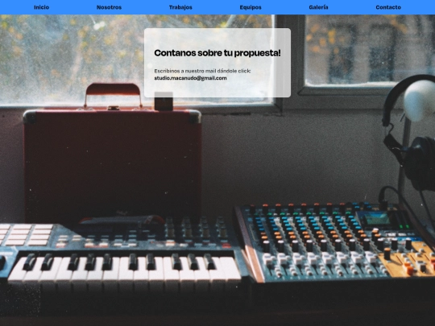Click Contacto in the top navigation
Screen dimensions: 435x326
[388, 7]
